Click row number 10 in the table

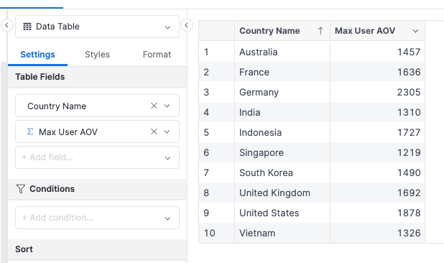210,233
